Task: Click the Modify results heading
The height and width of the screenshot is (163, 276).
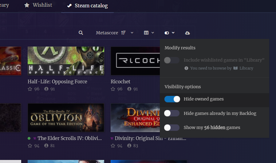Action: (x=180, y=48)
